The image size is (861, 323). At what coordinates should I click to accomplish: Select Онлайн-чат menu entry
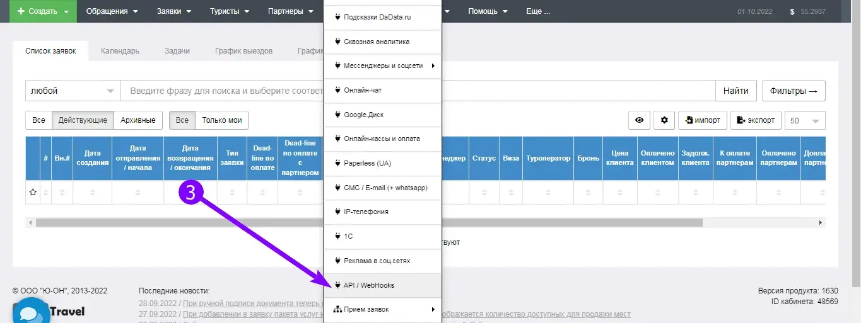[x=382, y=90]
